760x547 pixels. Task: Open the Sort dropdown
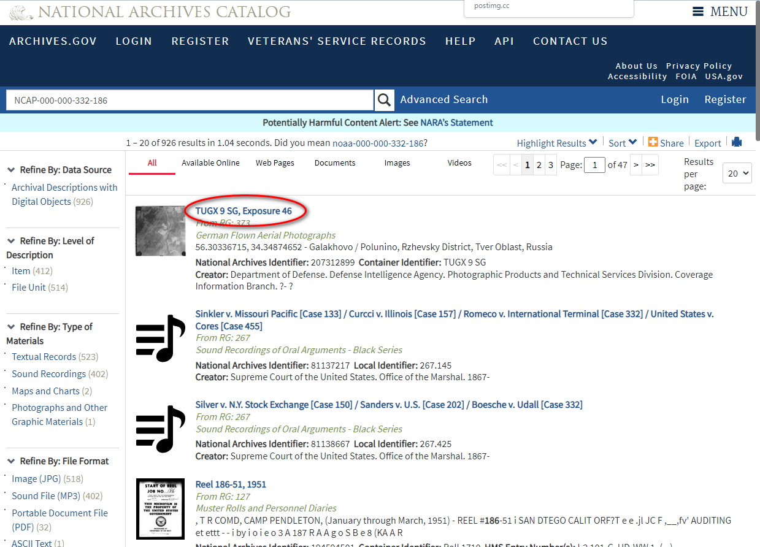coord(623,143)
